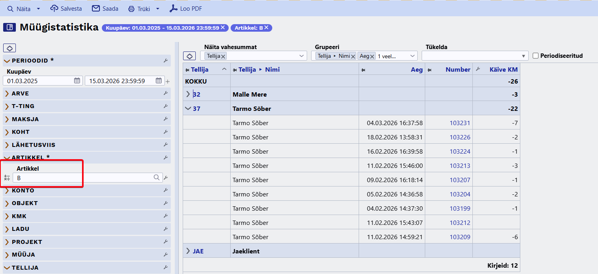Open invoice number 103231 link
This screenshot has height=274, width=598.
click(460, 123)
